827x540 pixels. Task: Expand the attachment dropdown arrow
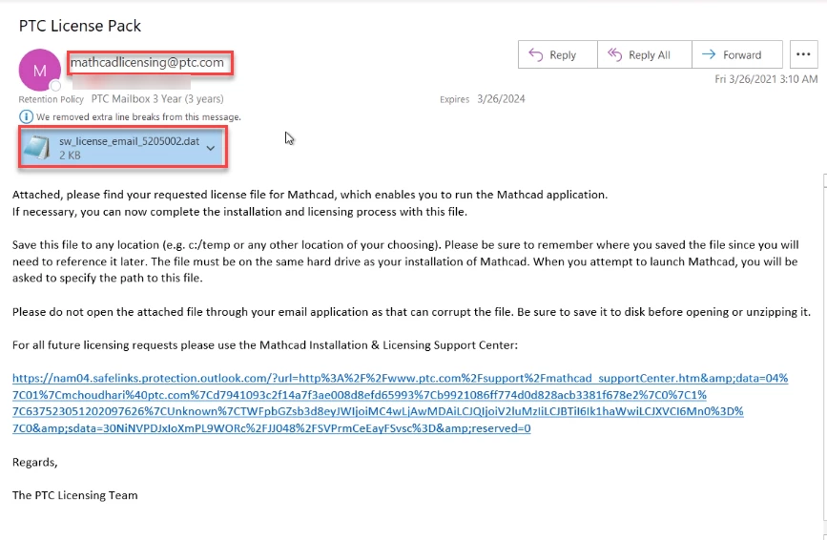pos(211,148)
